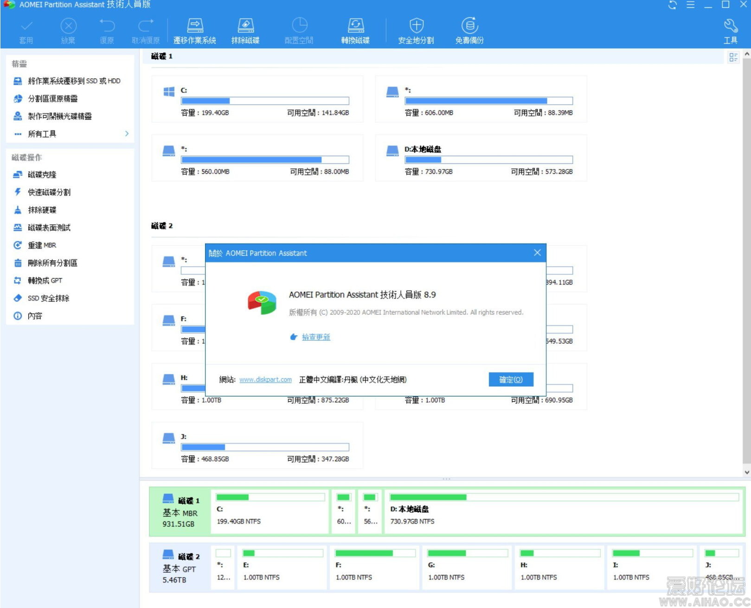Click 確定(O) button in About dialog
751x608 pixels.
point(511,379)
